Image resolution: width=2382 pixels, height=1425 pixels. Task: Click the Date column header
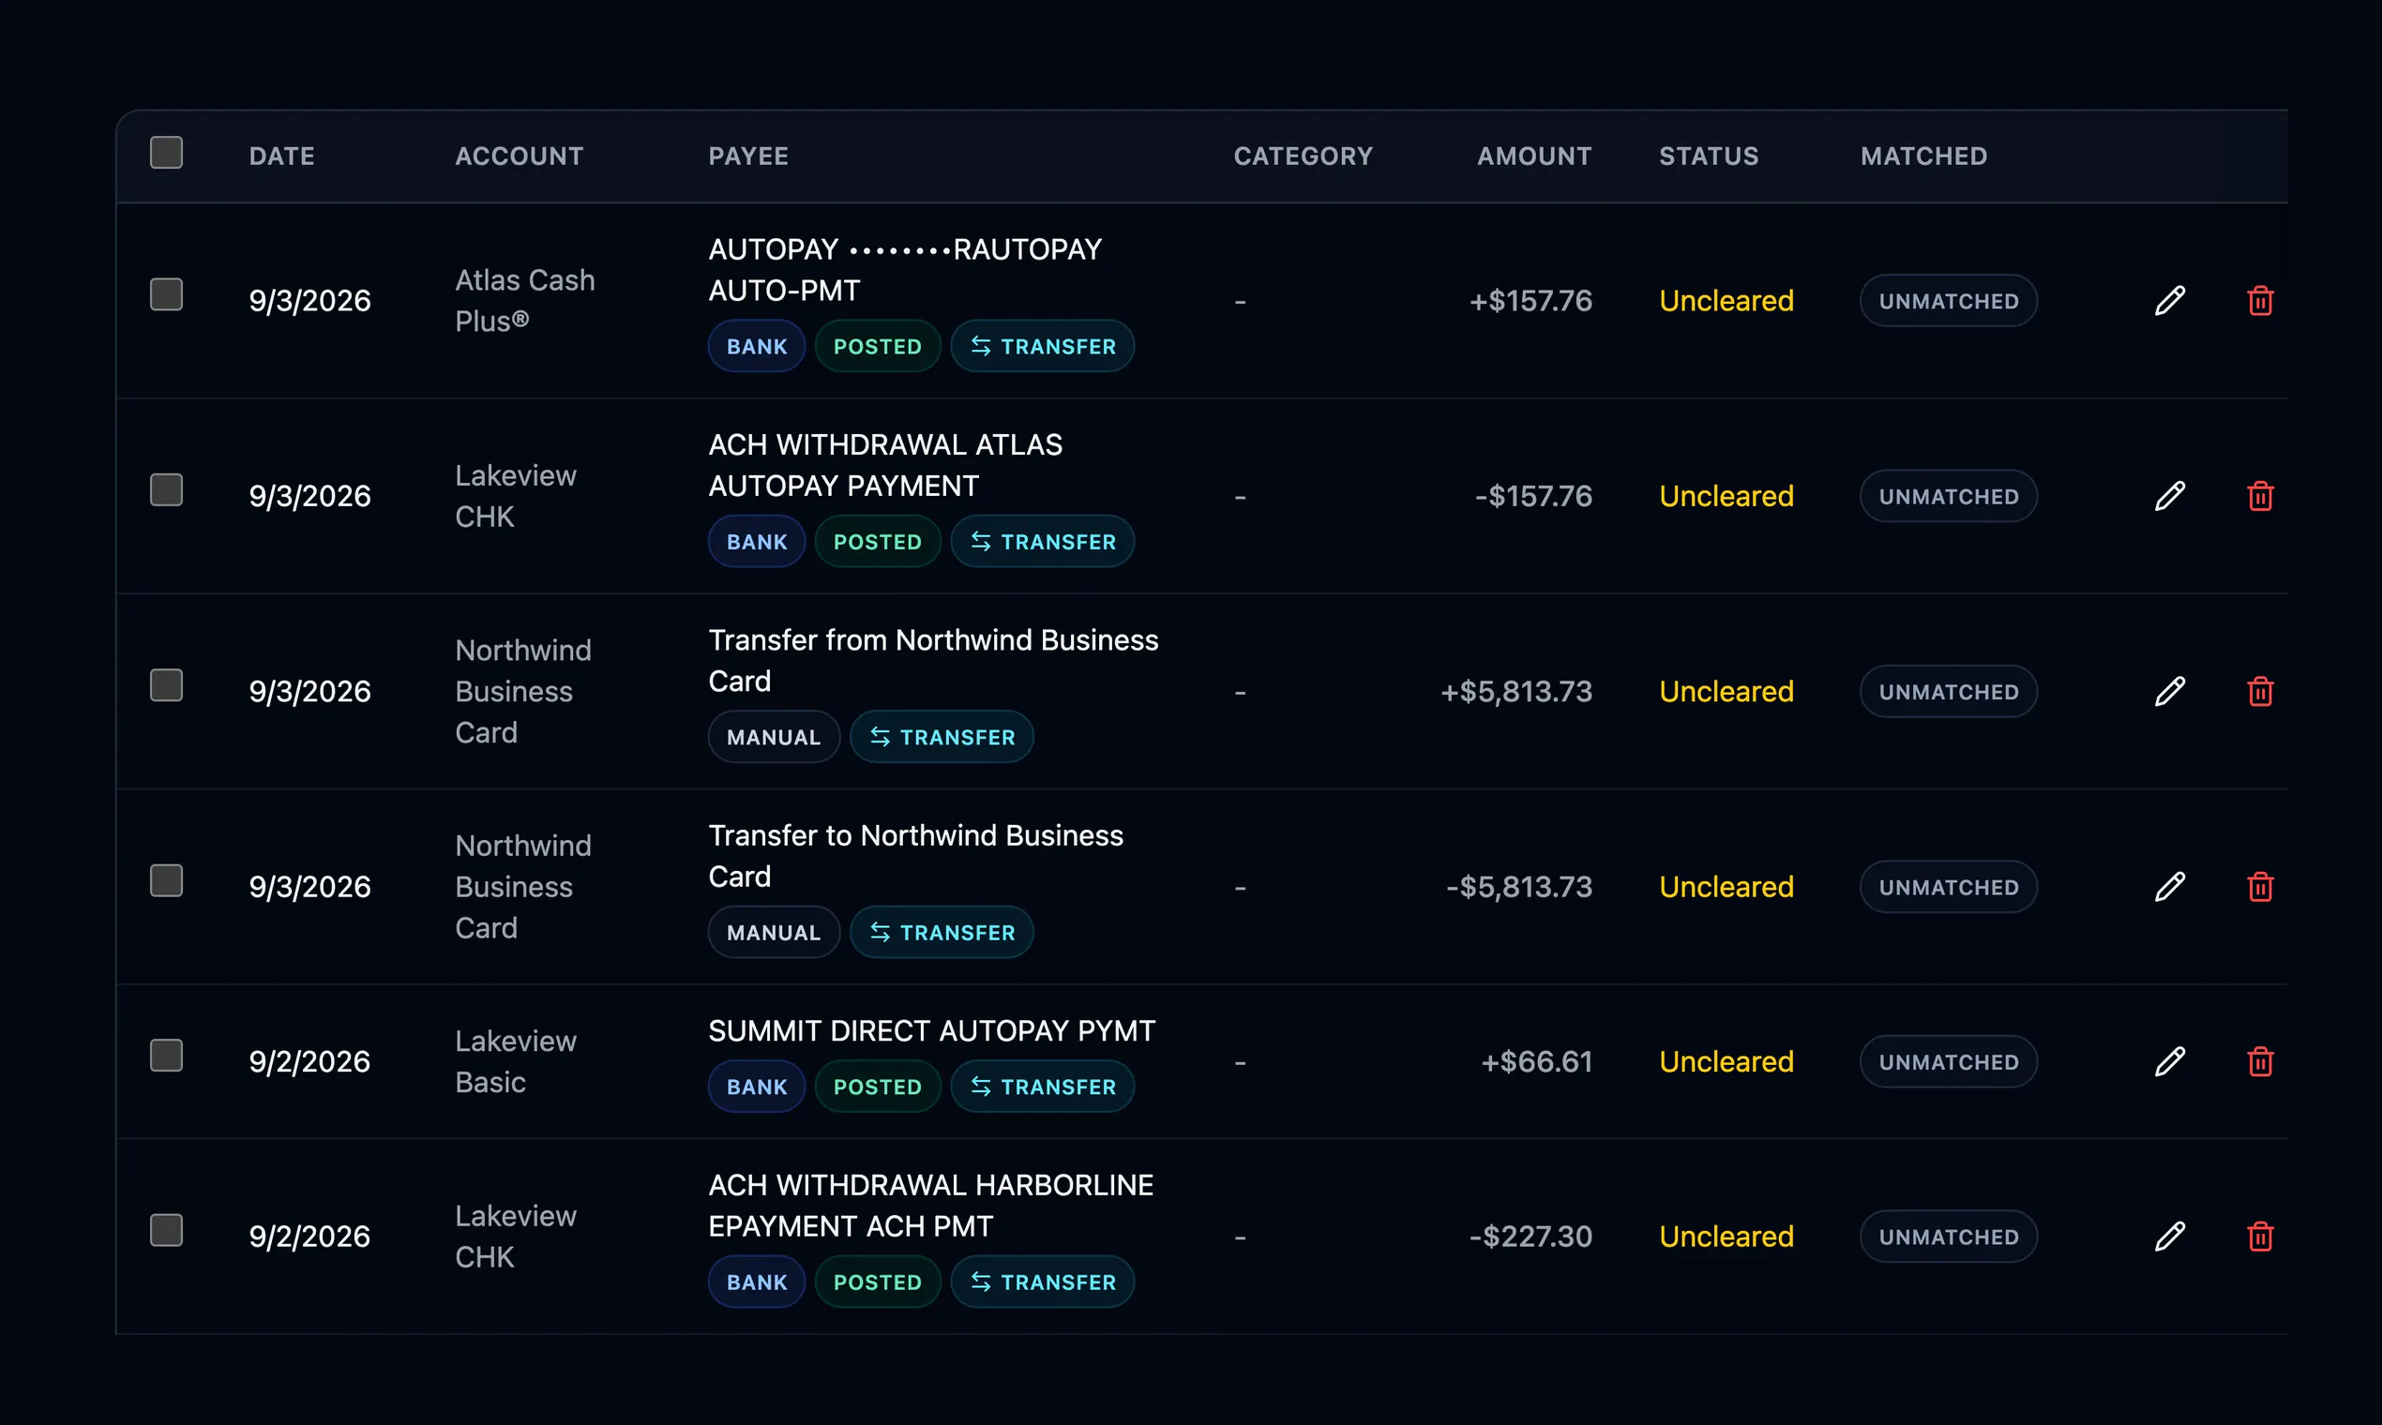click(281, 156)
